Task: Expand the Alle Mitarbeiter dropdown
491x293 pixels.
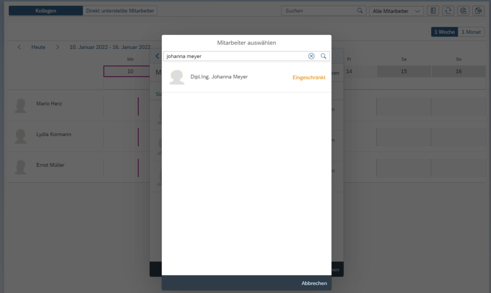Action: tap(396, 11)
